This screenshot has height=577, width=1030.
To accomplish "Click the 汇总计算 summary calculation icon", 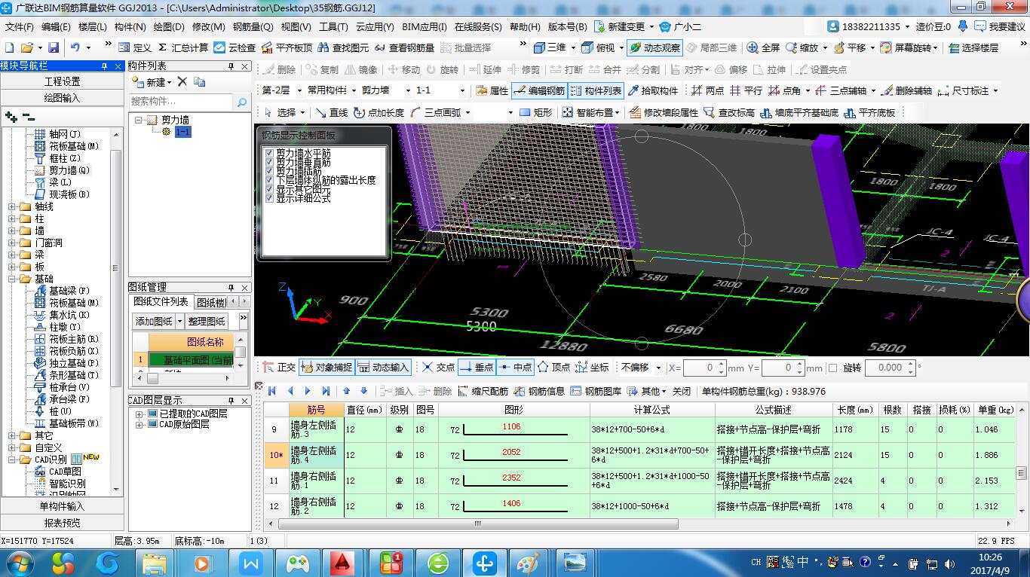I will tap(183, 47).
